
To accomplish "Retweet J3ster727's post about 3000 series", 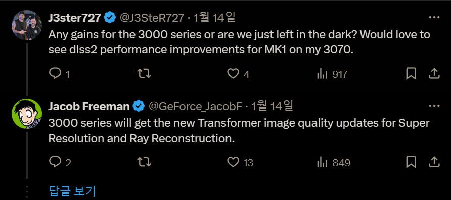I will tap(144, 74).
